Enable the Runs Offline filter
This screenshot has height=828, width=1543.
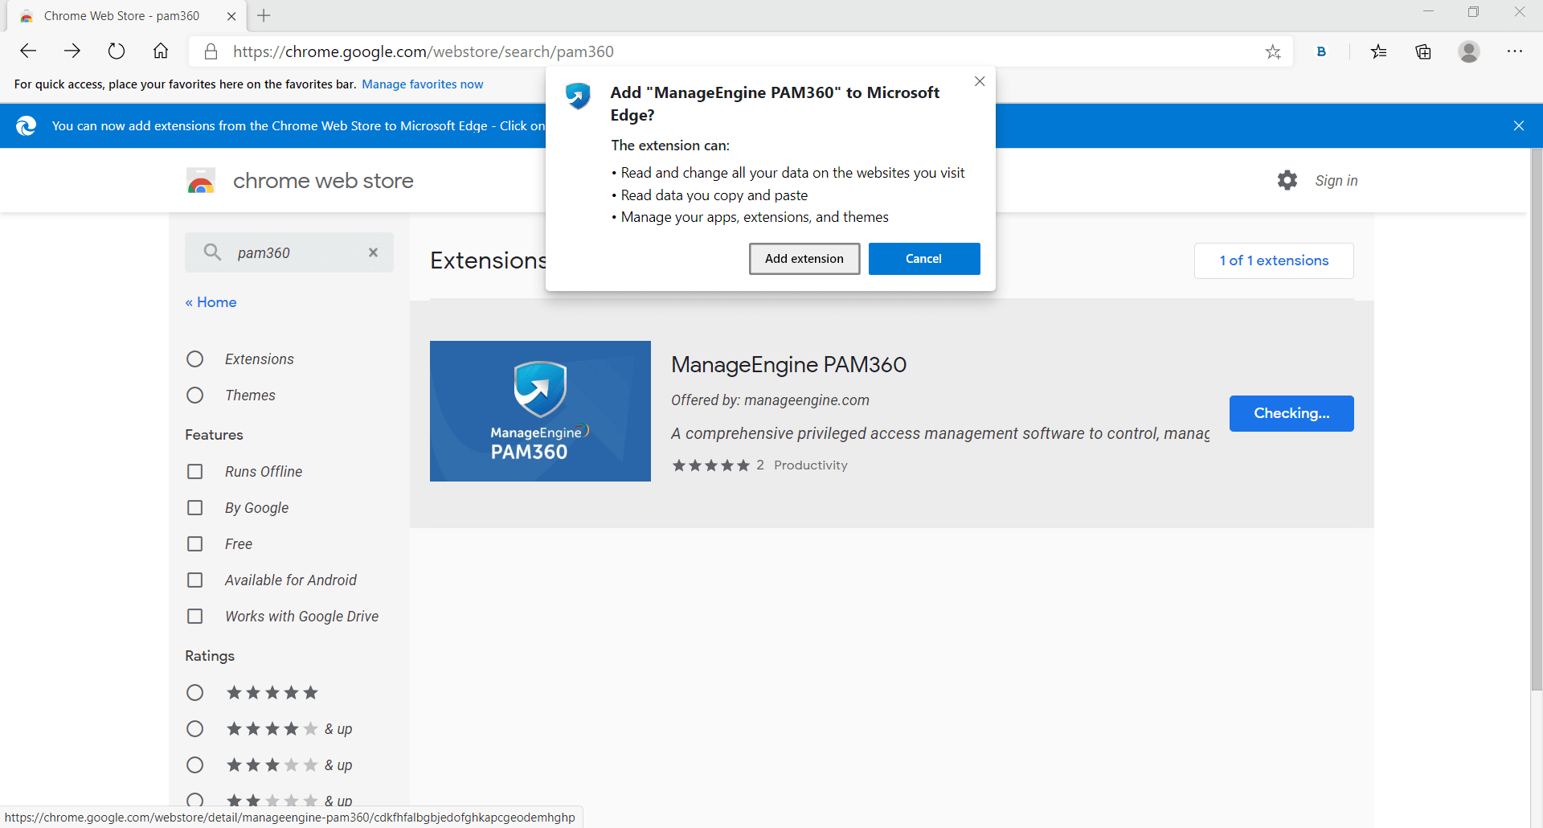click(x=194, y=471)
